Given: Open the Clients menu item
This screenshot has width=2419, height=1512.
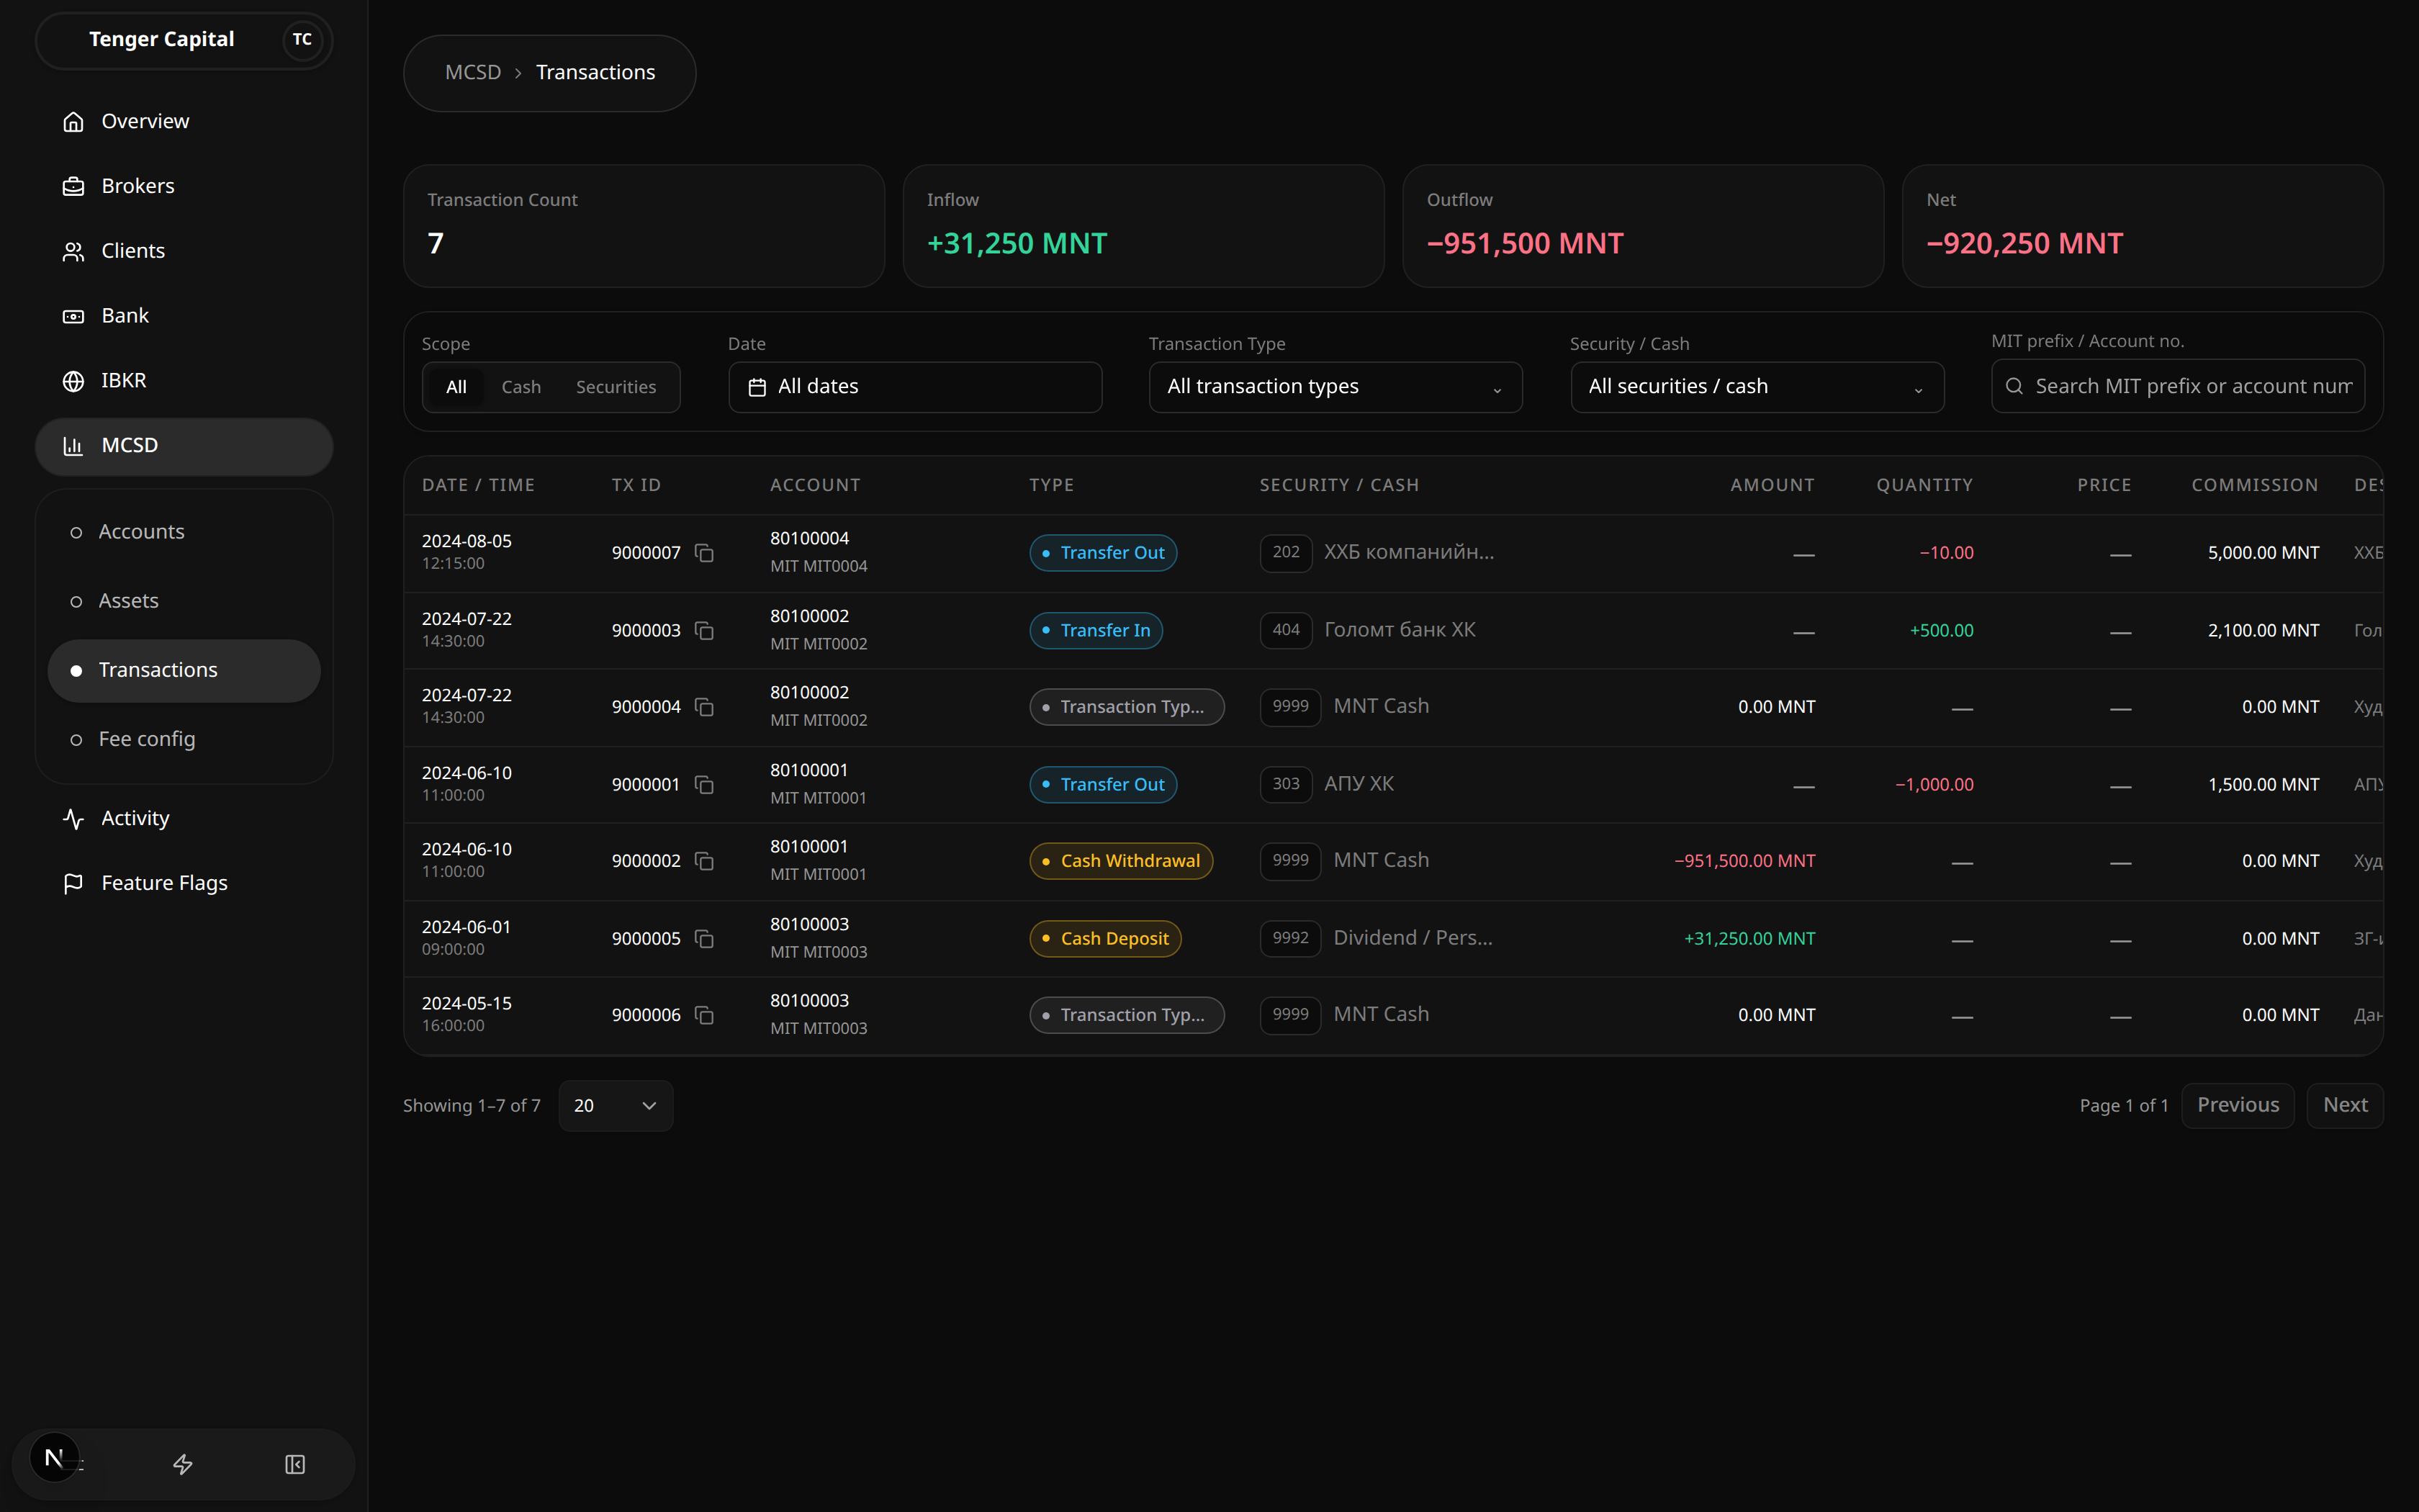Looking at the screenshot, I should coord(184,251).
